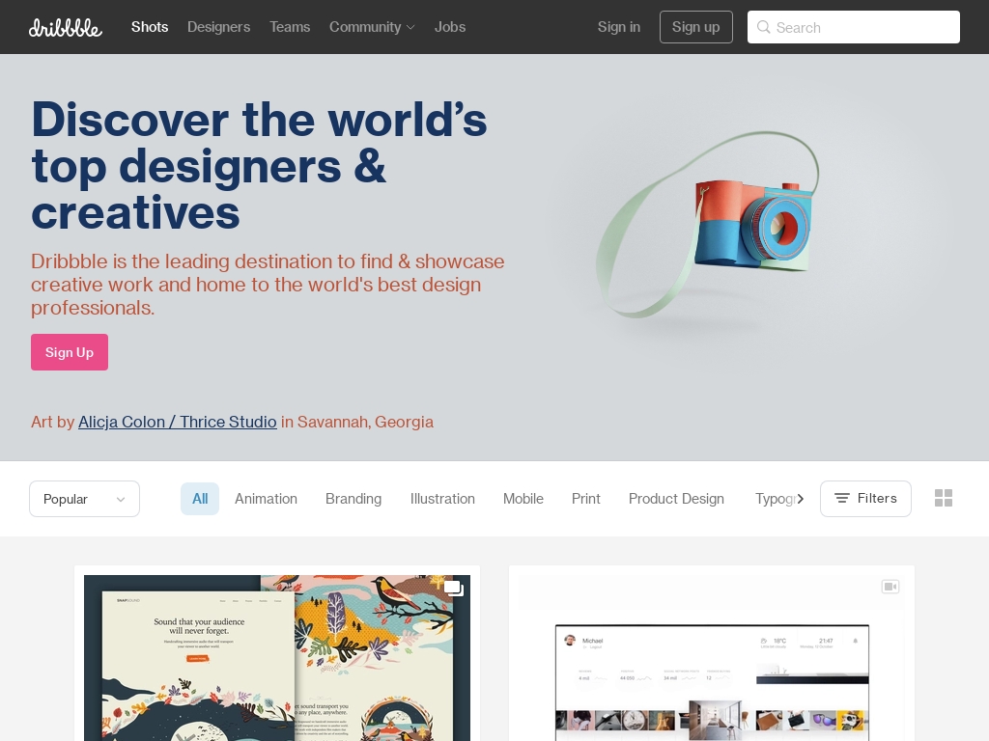Viewport: 989px width, 741px height.
Task: Click Sign in at the top
Action: [618, 27]
